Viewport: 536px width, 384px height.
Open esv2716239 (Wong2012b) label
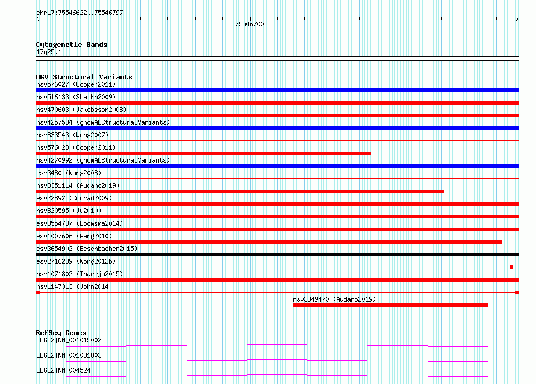click(x=76, y=261)
